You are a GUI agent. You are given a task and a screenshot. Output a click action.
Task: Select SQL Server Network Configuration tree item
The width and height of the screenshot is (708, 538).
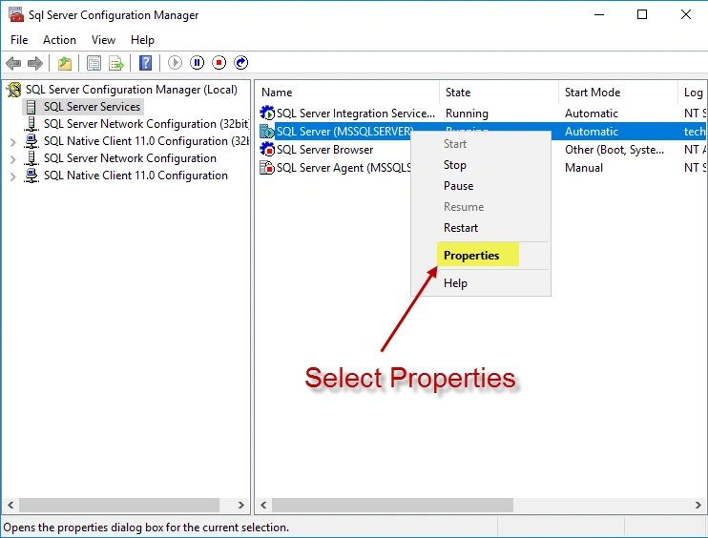[130, 158]
